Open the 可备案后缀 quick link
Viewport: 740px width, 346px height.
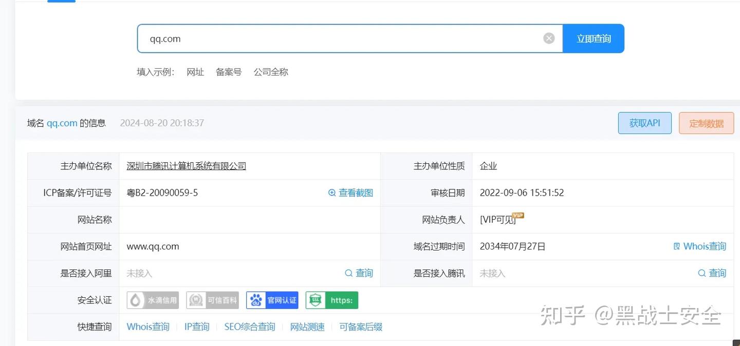click(361, 327)
